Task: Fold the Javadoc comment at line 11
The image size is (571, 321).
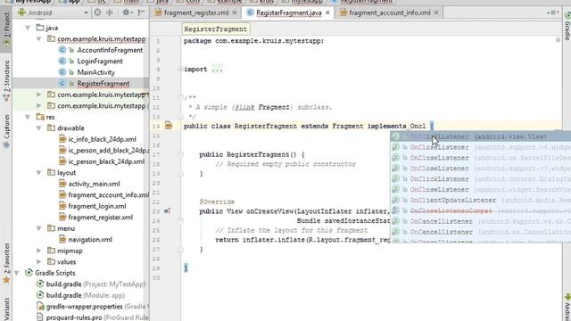Action: pyautogui.click(x=180, y=97)
